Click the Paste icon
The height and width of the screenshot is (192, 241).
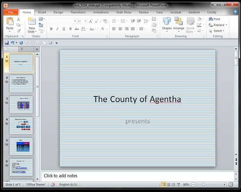(x=10, y=21)
